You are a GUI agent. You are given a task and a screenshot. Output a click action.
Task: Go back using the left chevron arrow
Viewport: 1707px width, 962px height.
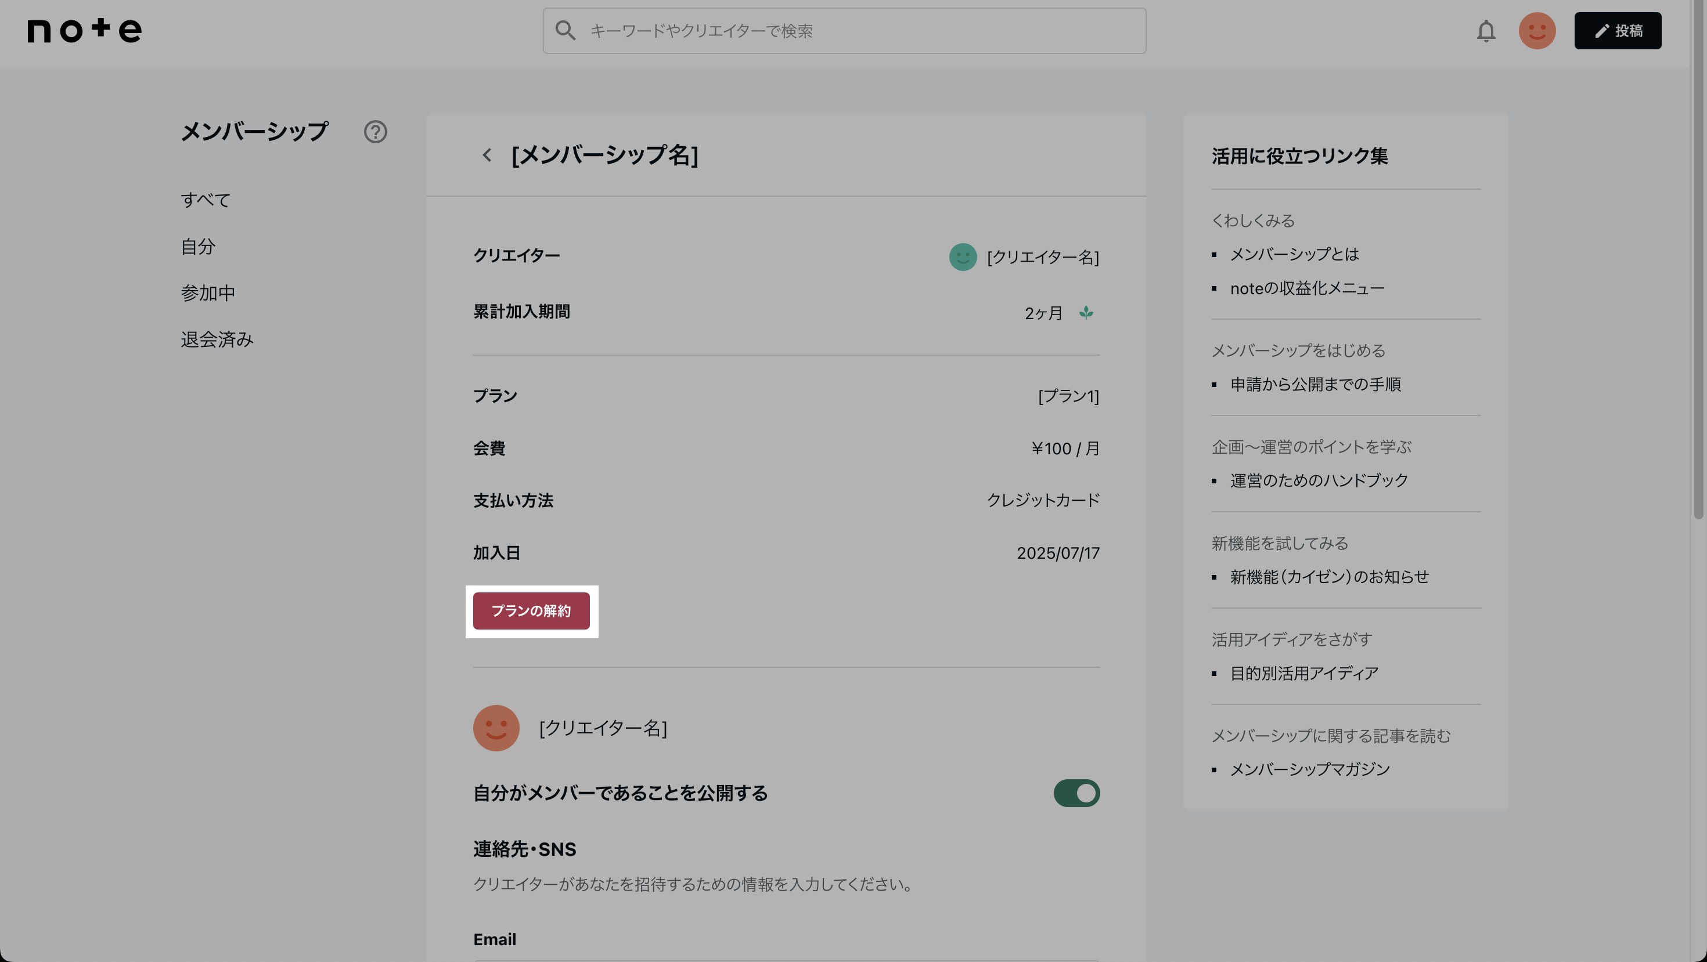click(487, 155)
